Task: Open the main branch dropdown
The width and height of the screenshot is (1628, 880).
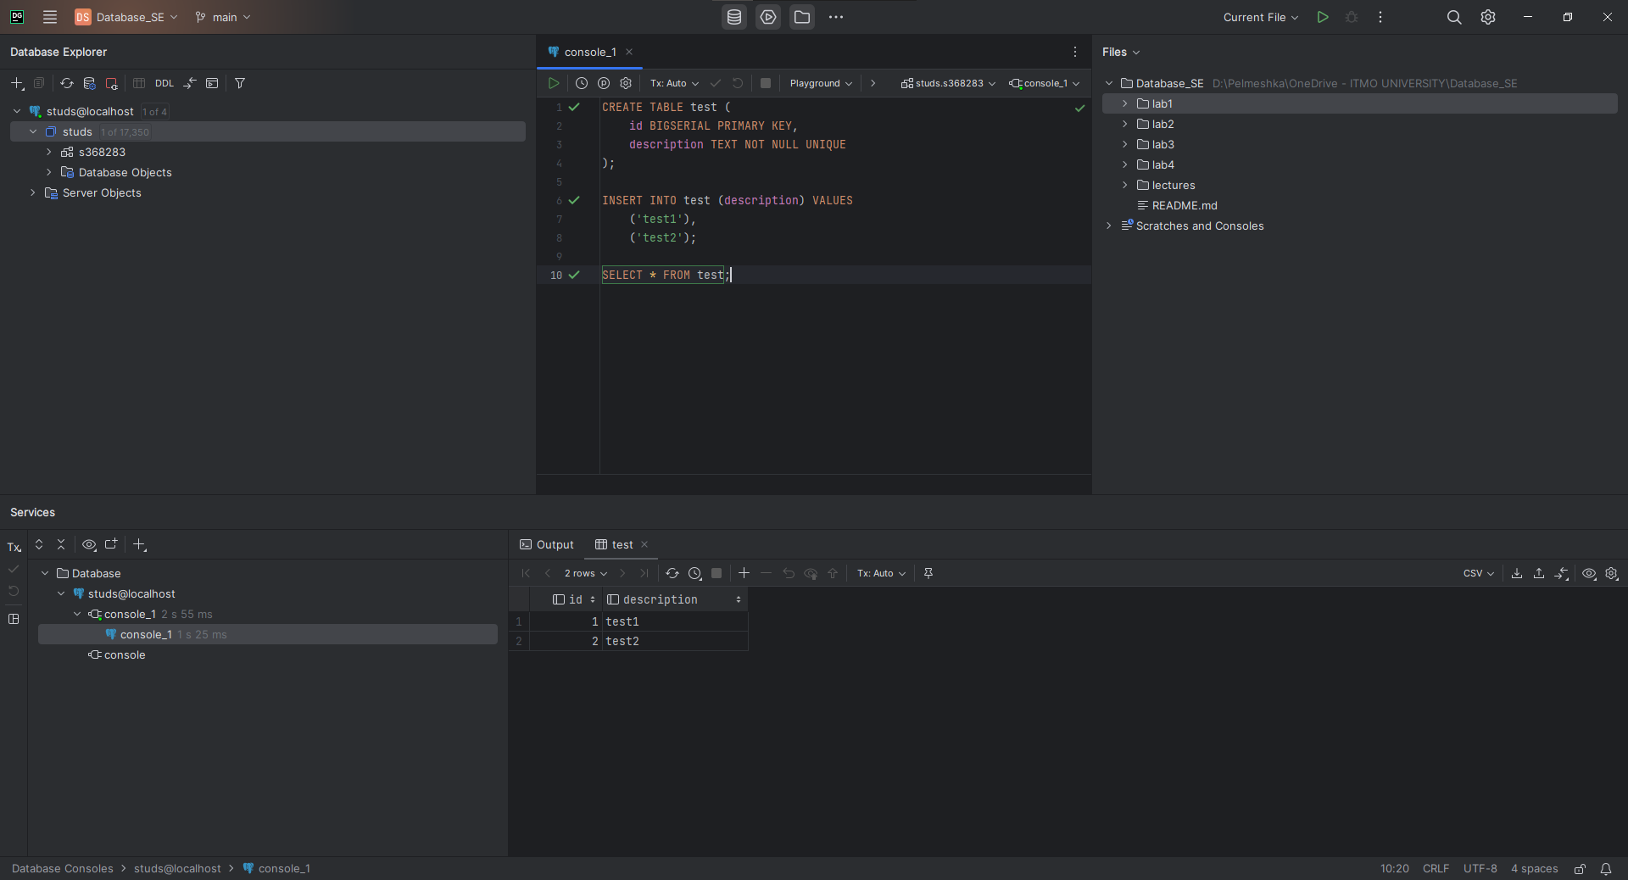Action: (223, 17)
